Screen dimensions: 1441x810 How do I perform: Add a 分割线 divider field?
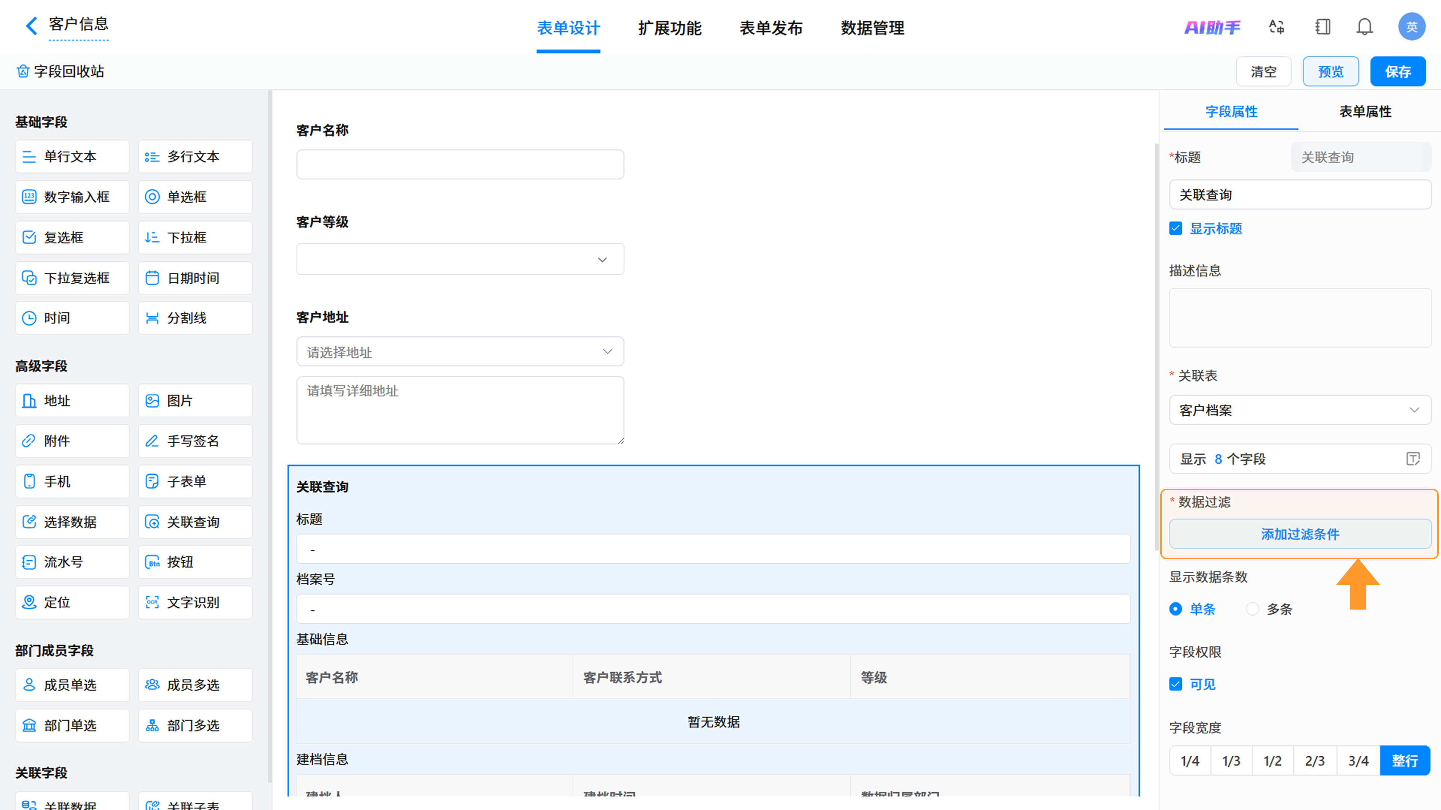pyautogui.click(x=195, y=318)
